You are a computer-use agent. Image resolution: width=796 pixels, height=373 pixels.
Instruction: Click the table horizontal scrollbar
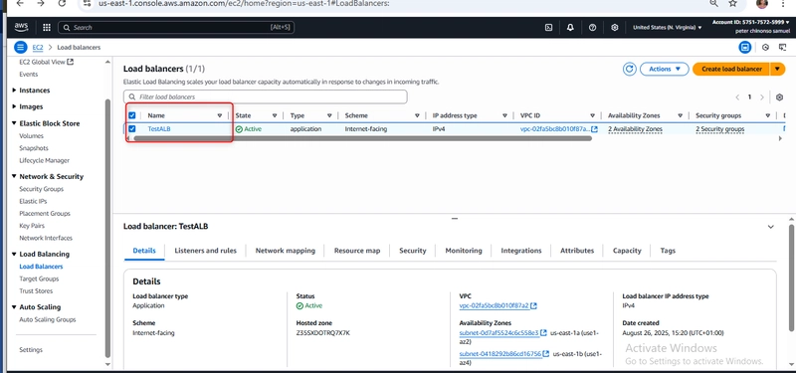click(x=363, y=138)
